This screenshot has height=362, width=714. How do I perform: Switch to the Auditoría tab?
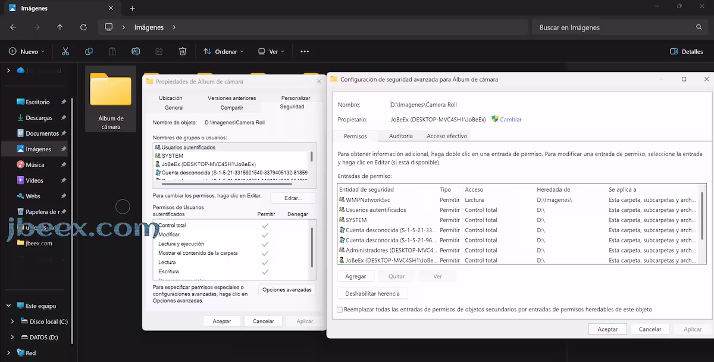pos(400,136)
